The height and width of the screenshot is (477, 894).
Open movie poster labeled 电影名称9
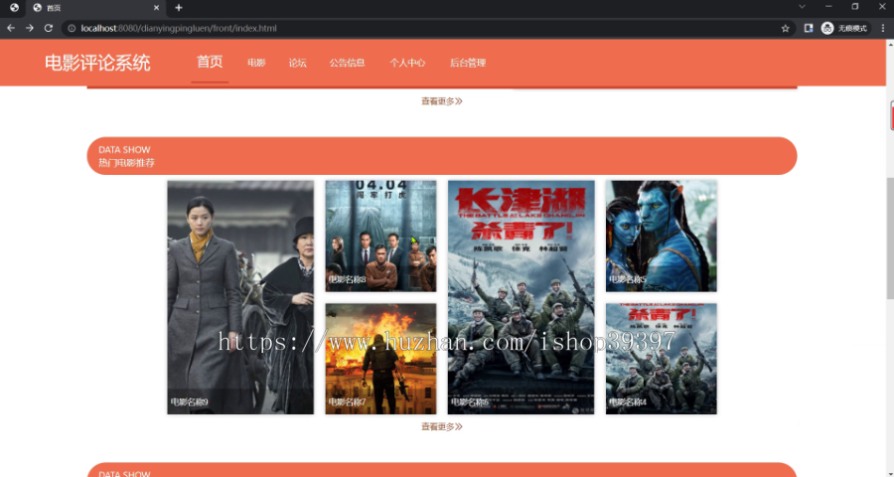[x=240, y=297]
